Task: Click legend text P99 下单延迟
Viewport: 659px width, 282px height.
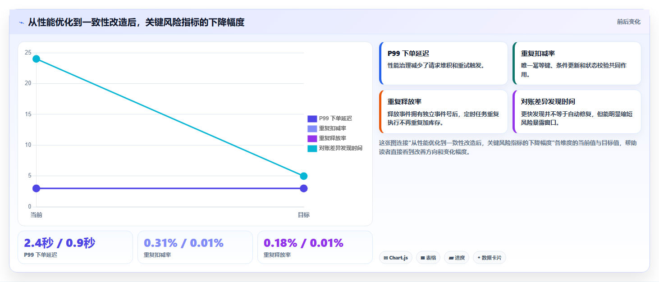Action: click(335, 118)
